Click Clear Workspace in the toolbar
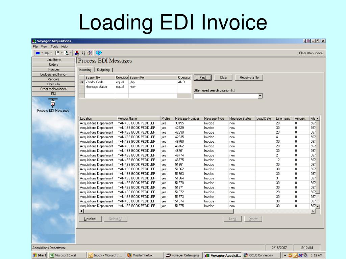This screenshot has width=346, height=259. 311,53
